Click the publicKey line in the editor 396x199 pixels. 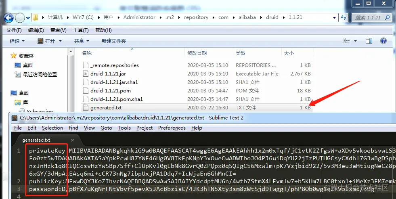pyautogui.click(x=212, y=181)
